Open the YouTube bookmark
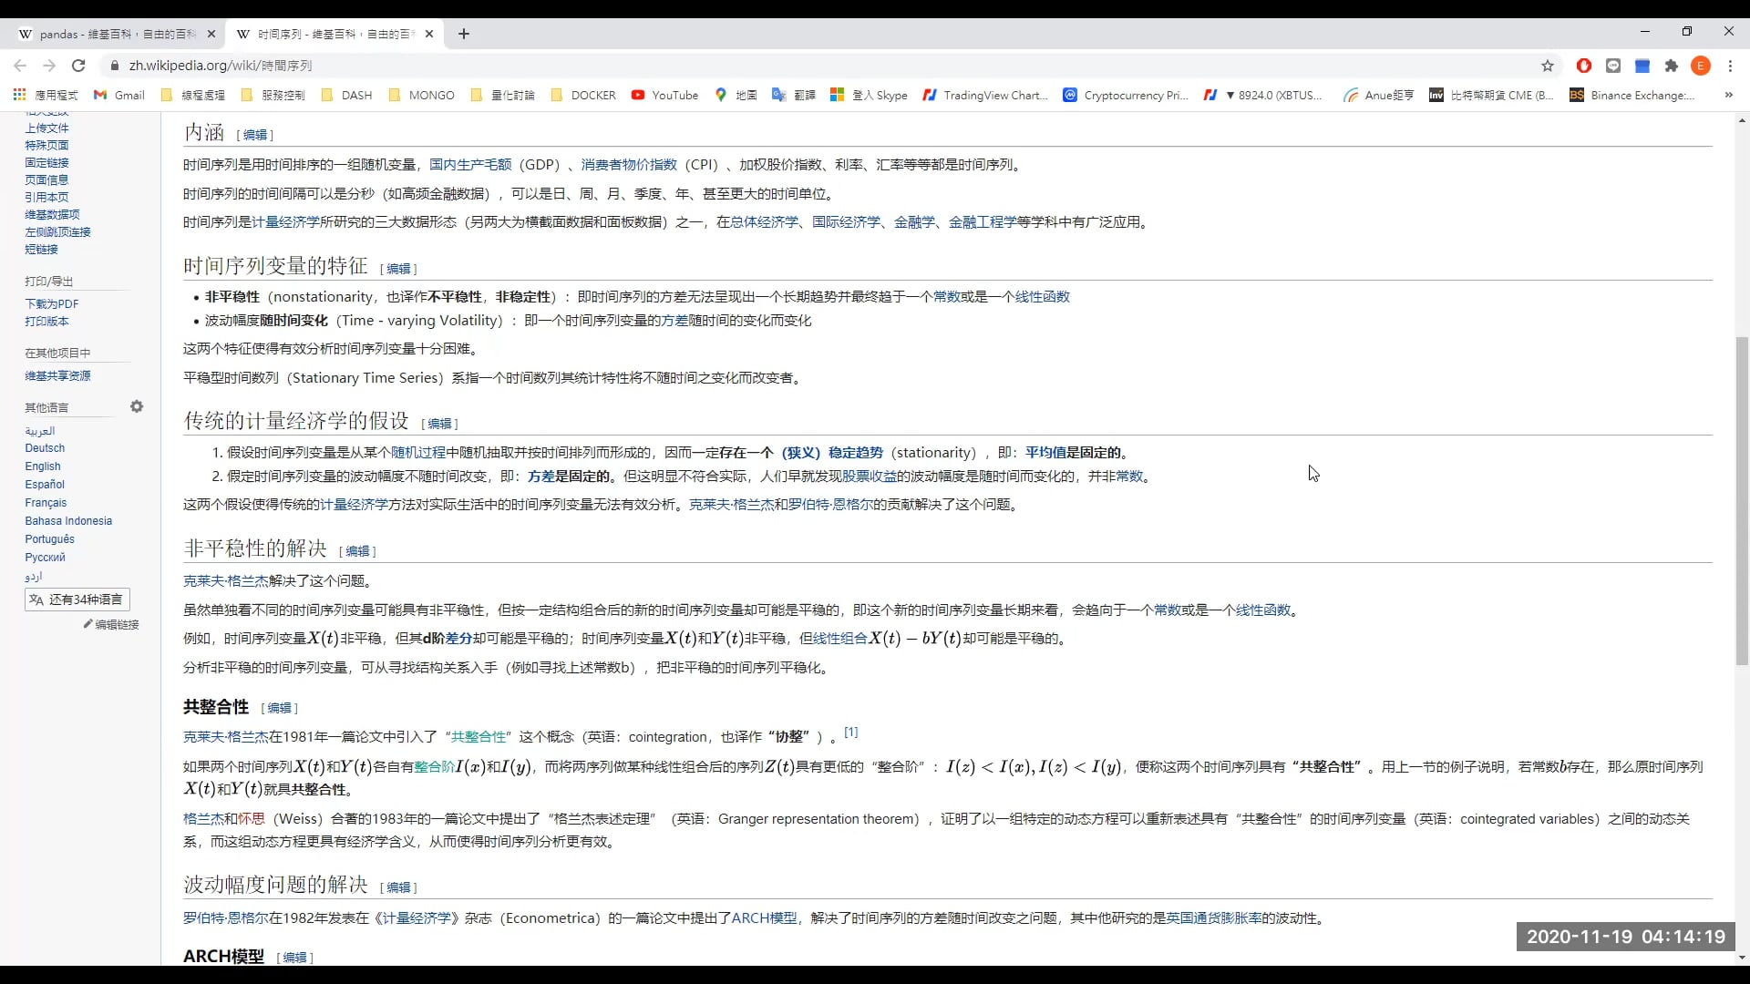The width and height of the screenshot is (1750, 984). click(664, 95)
